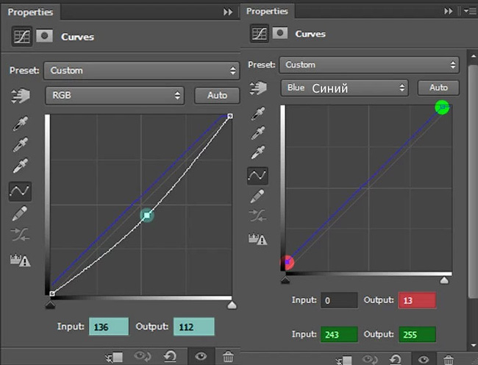Pick the black point eyedropper in left panel

pos(21,124)
